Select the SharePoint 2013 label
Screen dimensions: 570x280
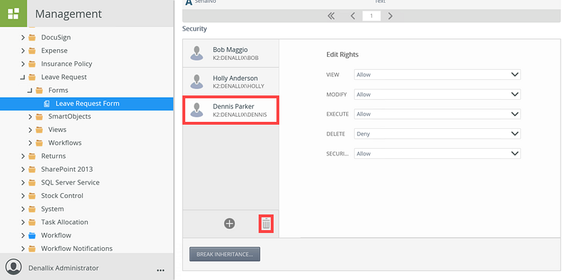click(x=67, y=170)
